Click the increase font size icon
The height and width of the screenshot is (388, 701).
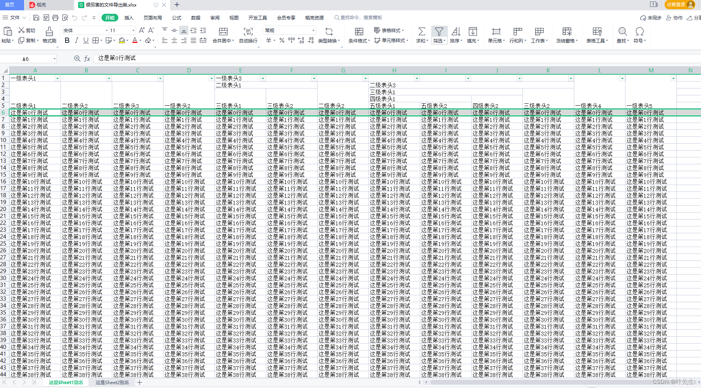pyautogui.click(x=142, y=30)
